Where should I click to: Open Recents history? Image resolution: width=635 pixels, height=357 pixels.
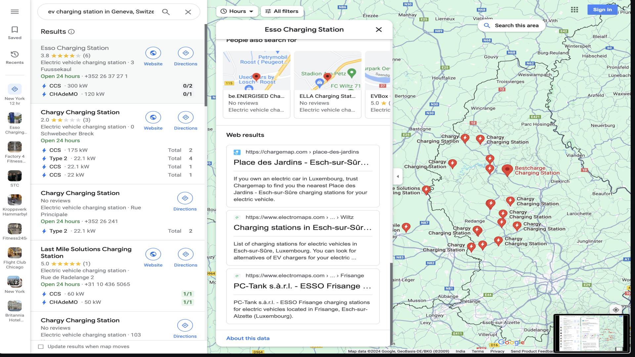[x=15, y=58]
